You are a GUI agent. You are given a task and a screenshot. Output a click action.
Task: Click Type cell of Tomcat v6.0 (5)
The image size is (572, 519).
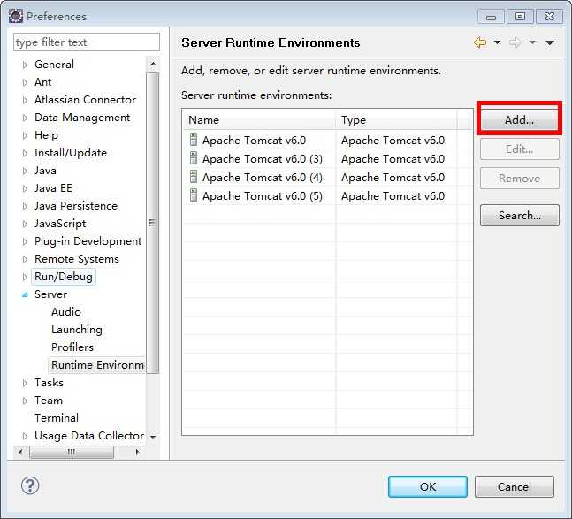point(393,196)
